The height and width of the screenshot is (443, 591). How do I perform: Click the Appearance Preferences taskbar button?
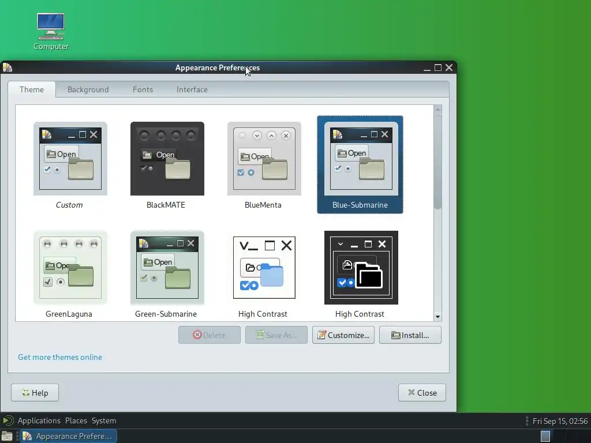(x=68, y=436)
